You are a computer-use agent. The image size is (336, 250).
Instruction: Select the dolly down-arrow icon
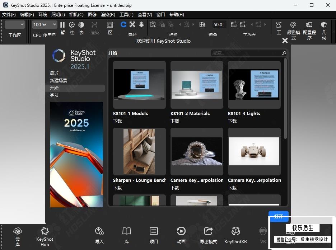point(141,25)
